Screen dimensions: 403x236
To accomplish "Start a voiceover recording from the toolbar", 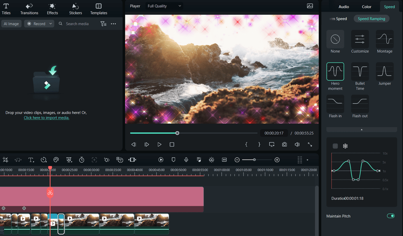I will pyautogui.click(x=186, y=160).
